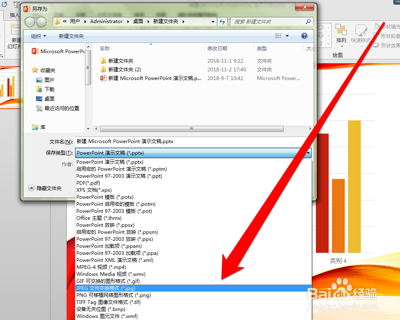Click the back navigation arrow
Screen dimensions: 400x320
(30, 22)
